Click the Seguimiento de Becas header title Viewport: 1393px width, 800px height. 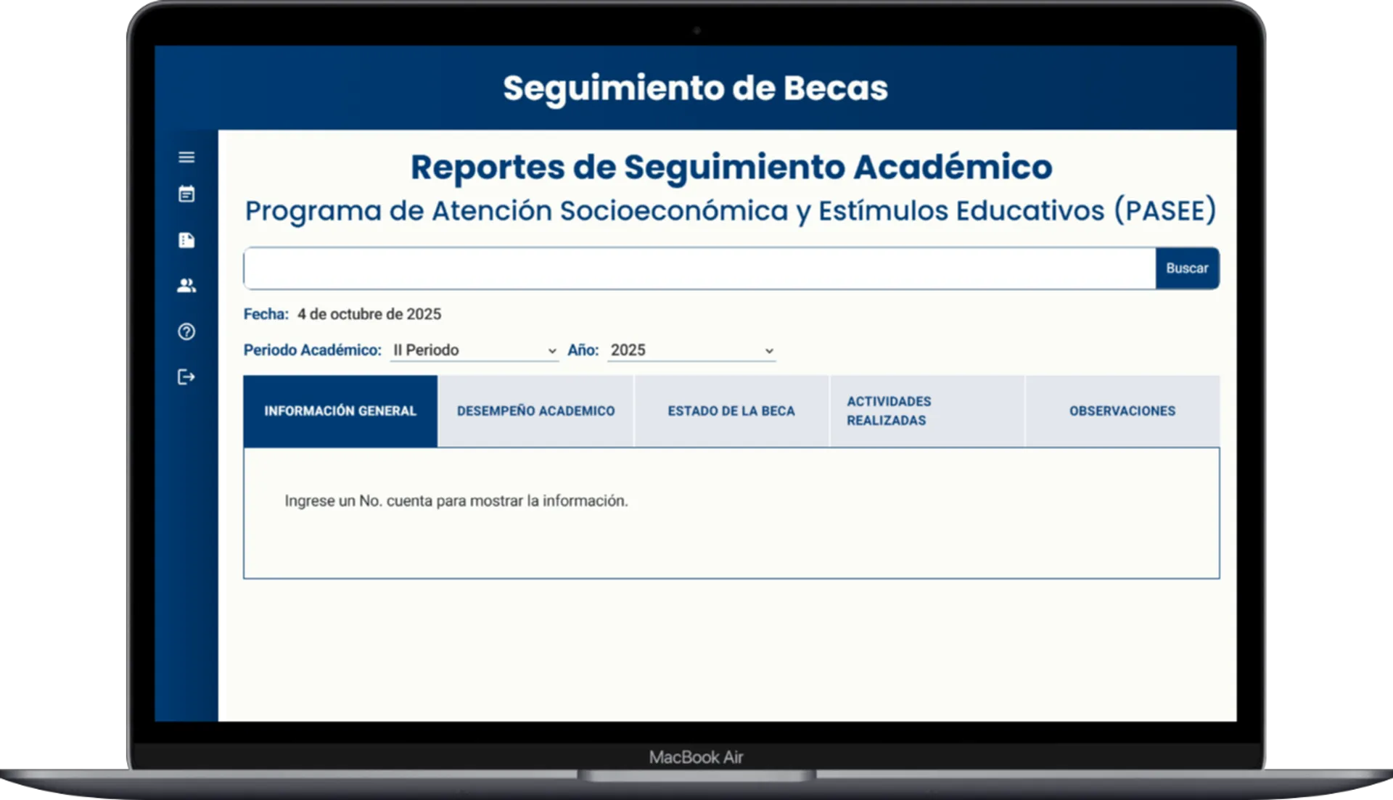695,88
